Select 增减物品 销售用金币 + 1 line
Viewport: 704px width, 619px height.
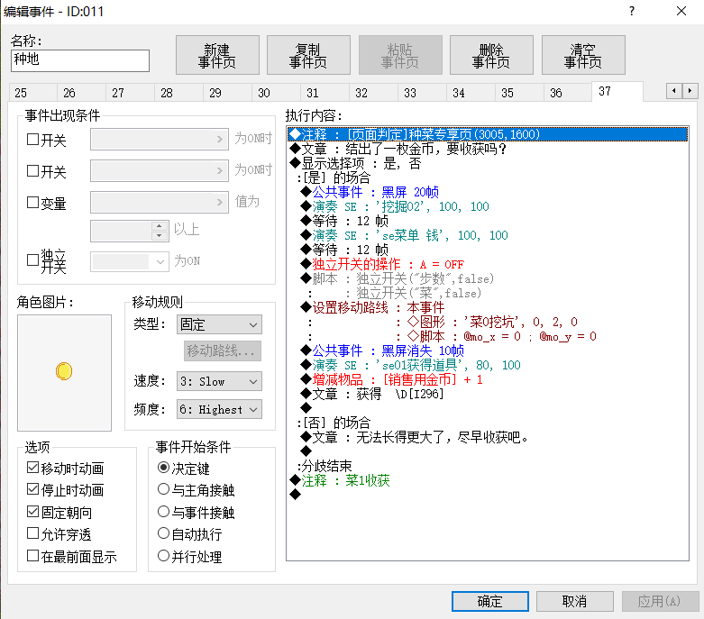pos(488,379)
